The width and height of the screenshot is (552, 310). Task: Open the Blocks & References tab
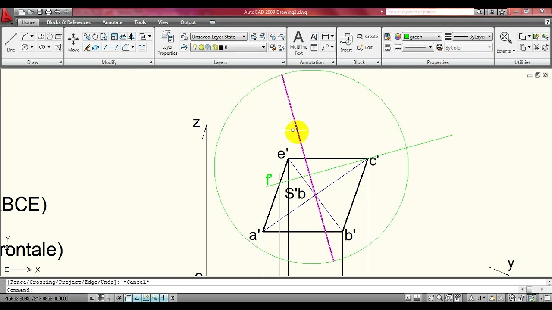[x=69, y=22]
